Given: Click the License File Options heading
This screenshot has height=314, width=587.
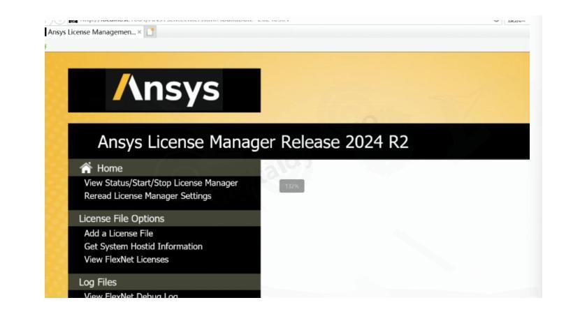Looking at the screenshot, I should coord(122,218).
